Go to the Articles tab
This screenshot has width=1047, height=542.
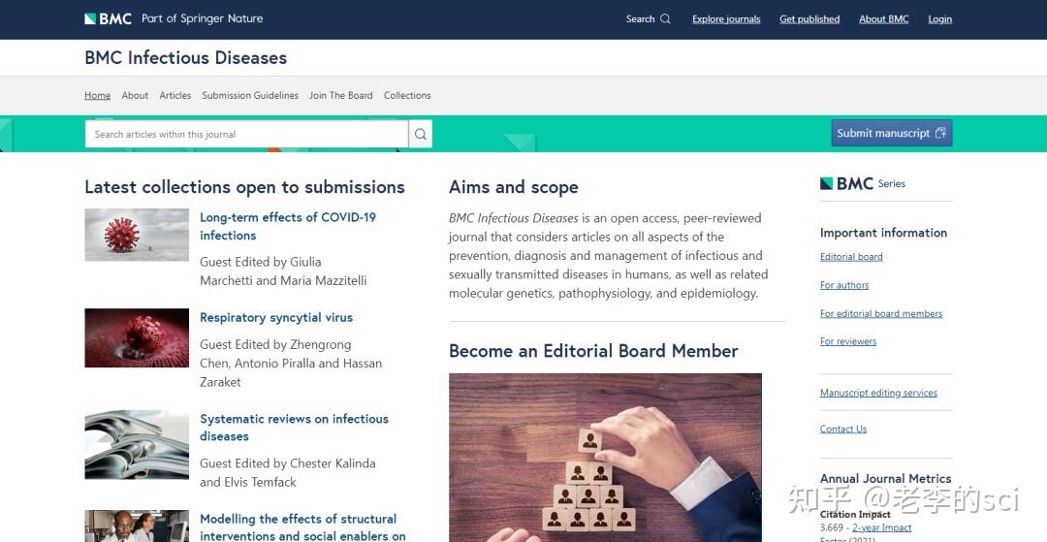point(175,95)
